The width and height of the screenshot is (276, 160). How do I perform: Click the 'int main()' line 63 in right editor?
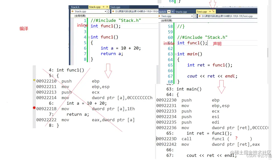(190, 54)
